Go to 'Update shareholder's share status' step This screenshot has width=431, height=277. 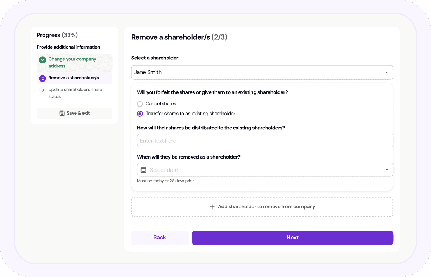click(x=75, y=93)
